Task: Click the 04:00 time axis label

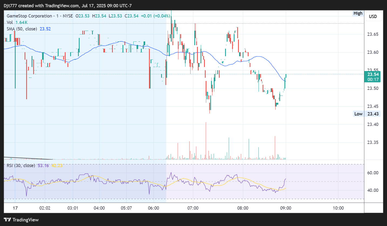Action: (x=99, y=208)
